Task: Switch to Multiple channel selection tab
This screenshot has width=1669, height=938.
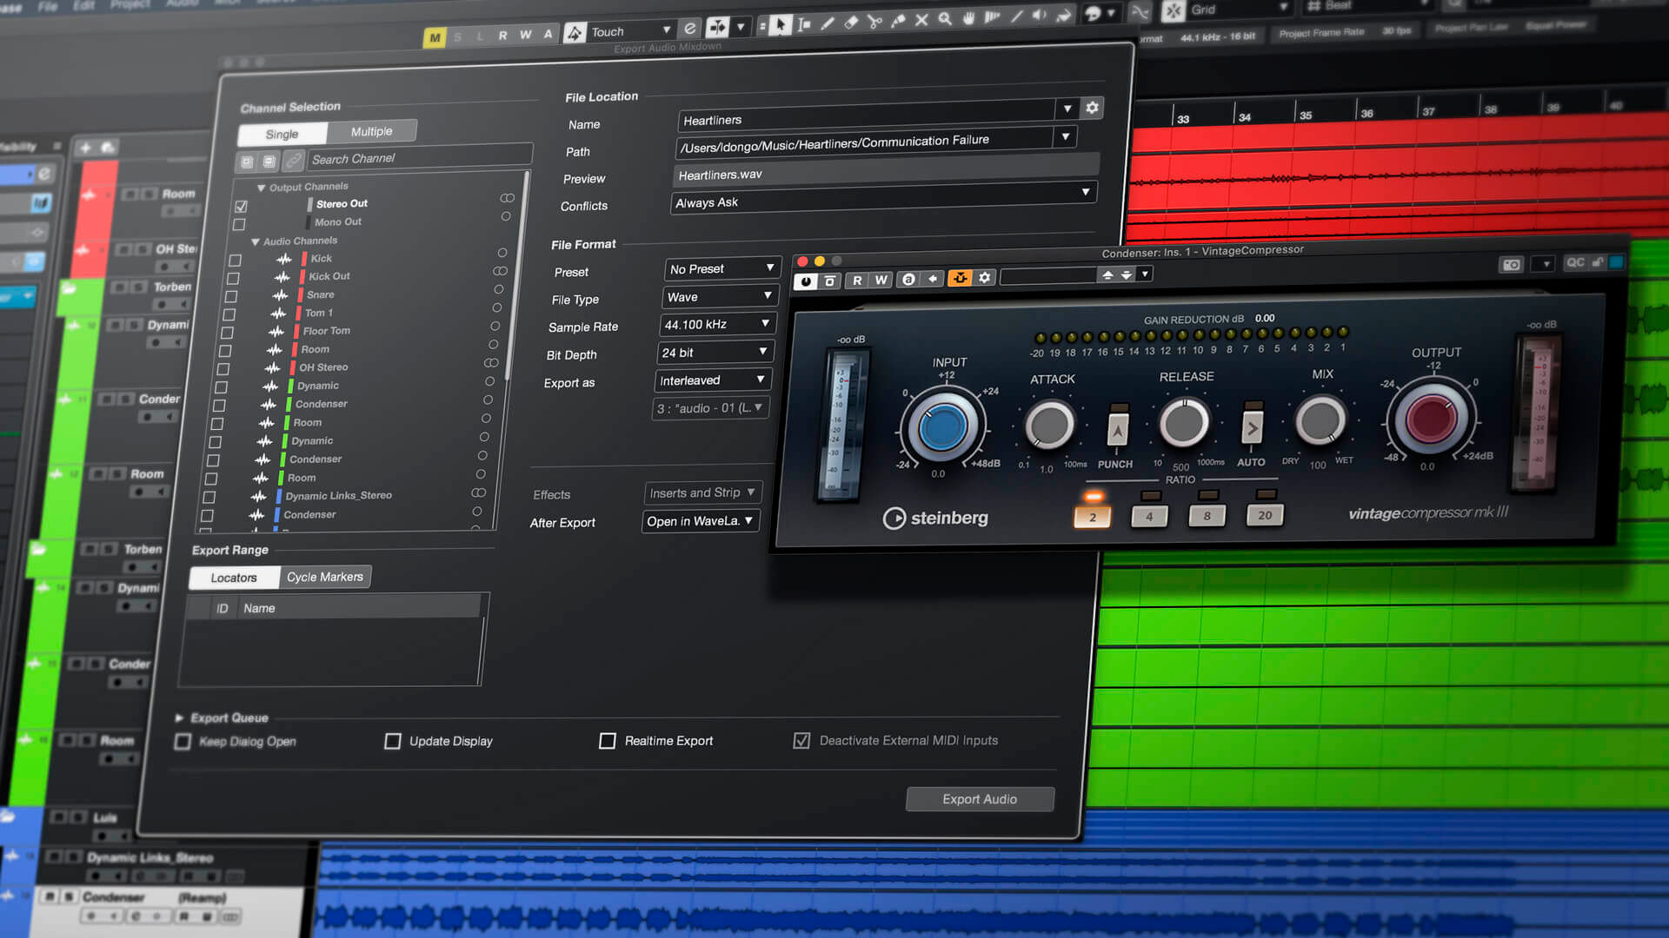Action: pos(371,132)
